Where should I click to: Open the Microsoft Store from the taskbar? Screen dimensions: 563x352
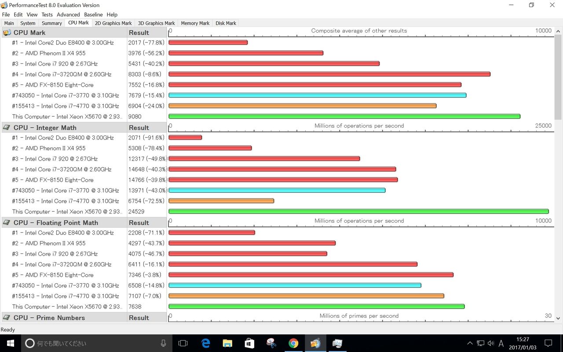tap(249, 343)
